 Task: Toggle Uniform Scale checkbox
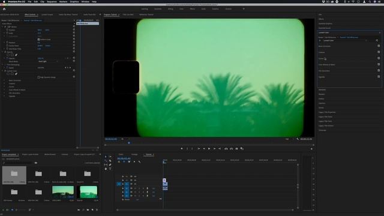click(x=38, y=40)
